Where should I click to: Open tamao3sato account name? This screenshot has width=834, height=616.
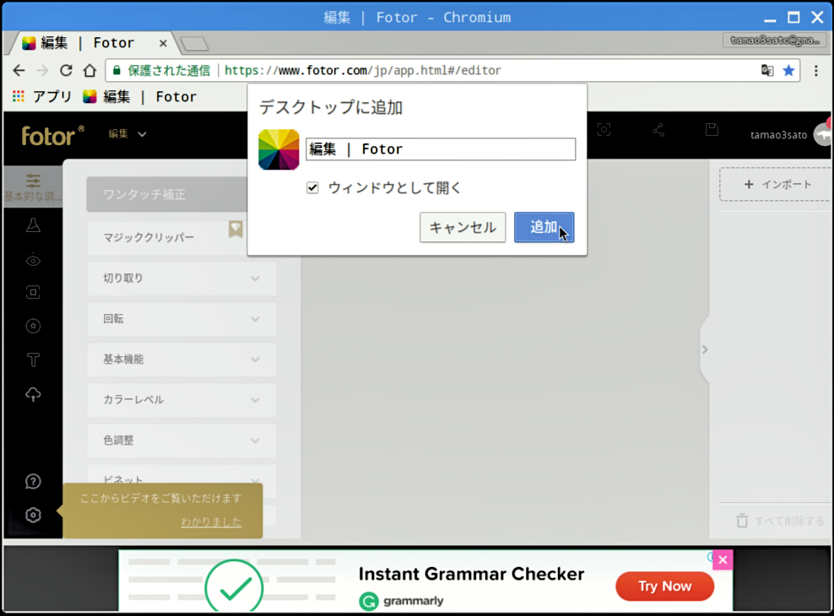(778, 135)
